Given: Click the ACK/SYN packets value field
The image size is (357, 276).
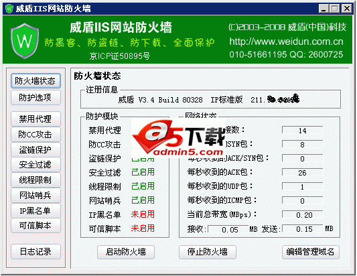Looking at the screenshot, I should point(302,159).
